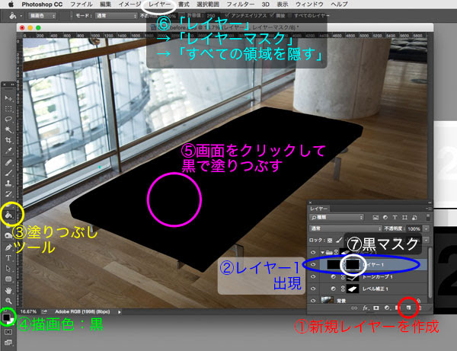Select the Zoom tool
This screenshot has height=351, width=457.
point(8,301)
